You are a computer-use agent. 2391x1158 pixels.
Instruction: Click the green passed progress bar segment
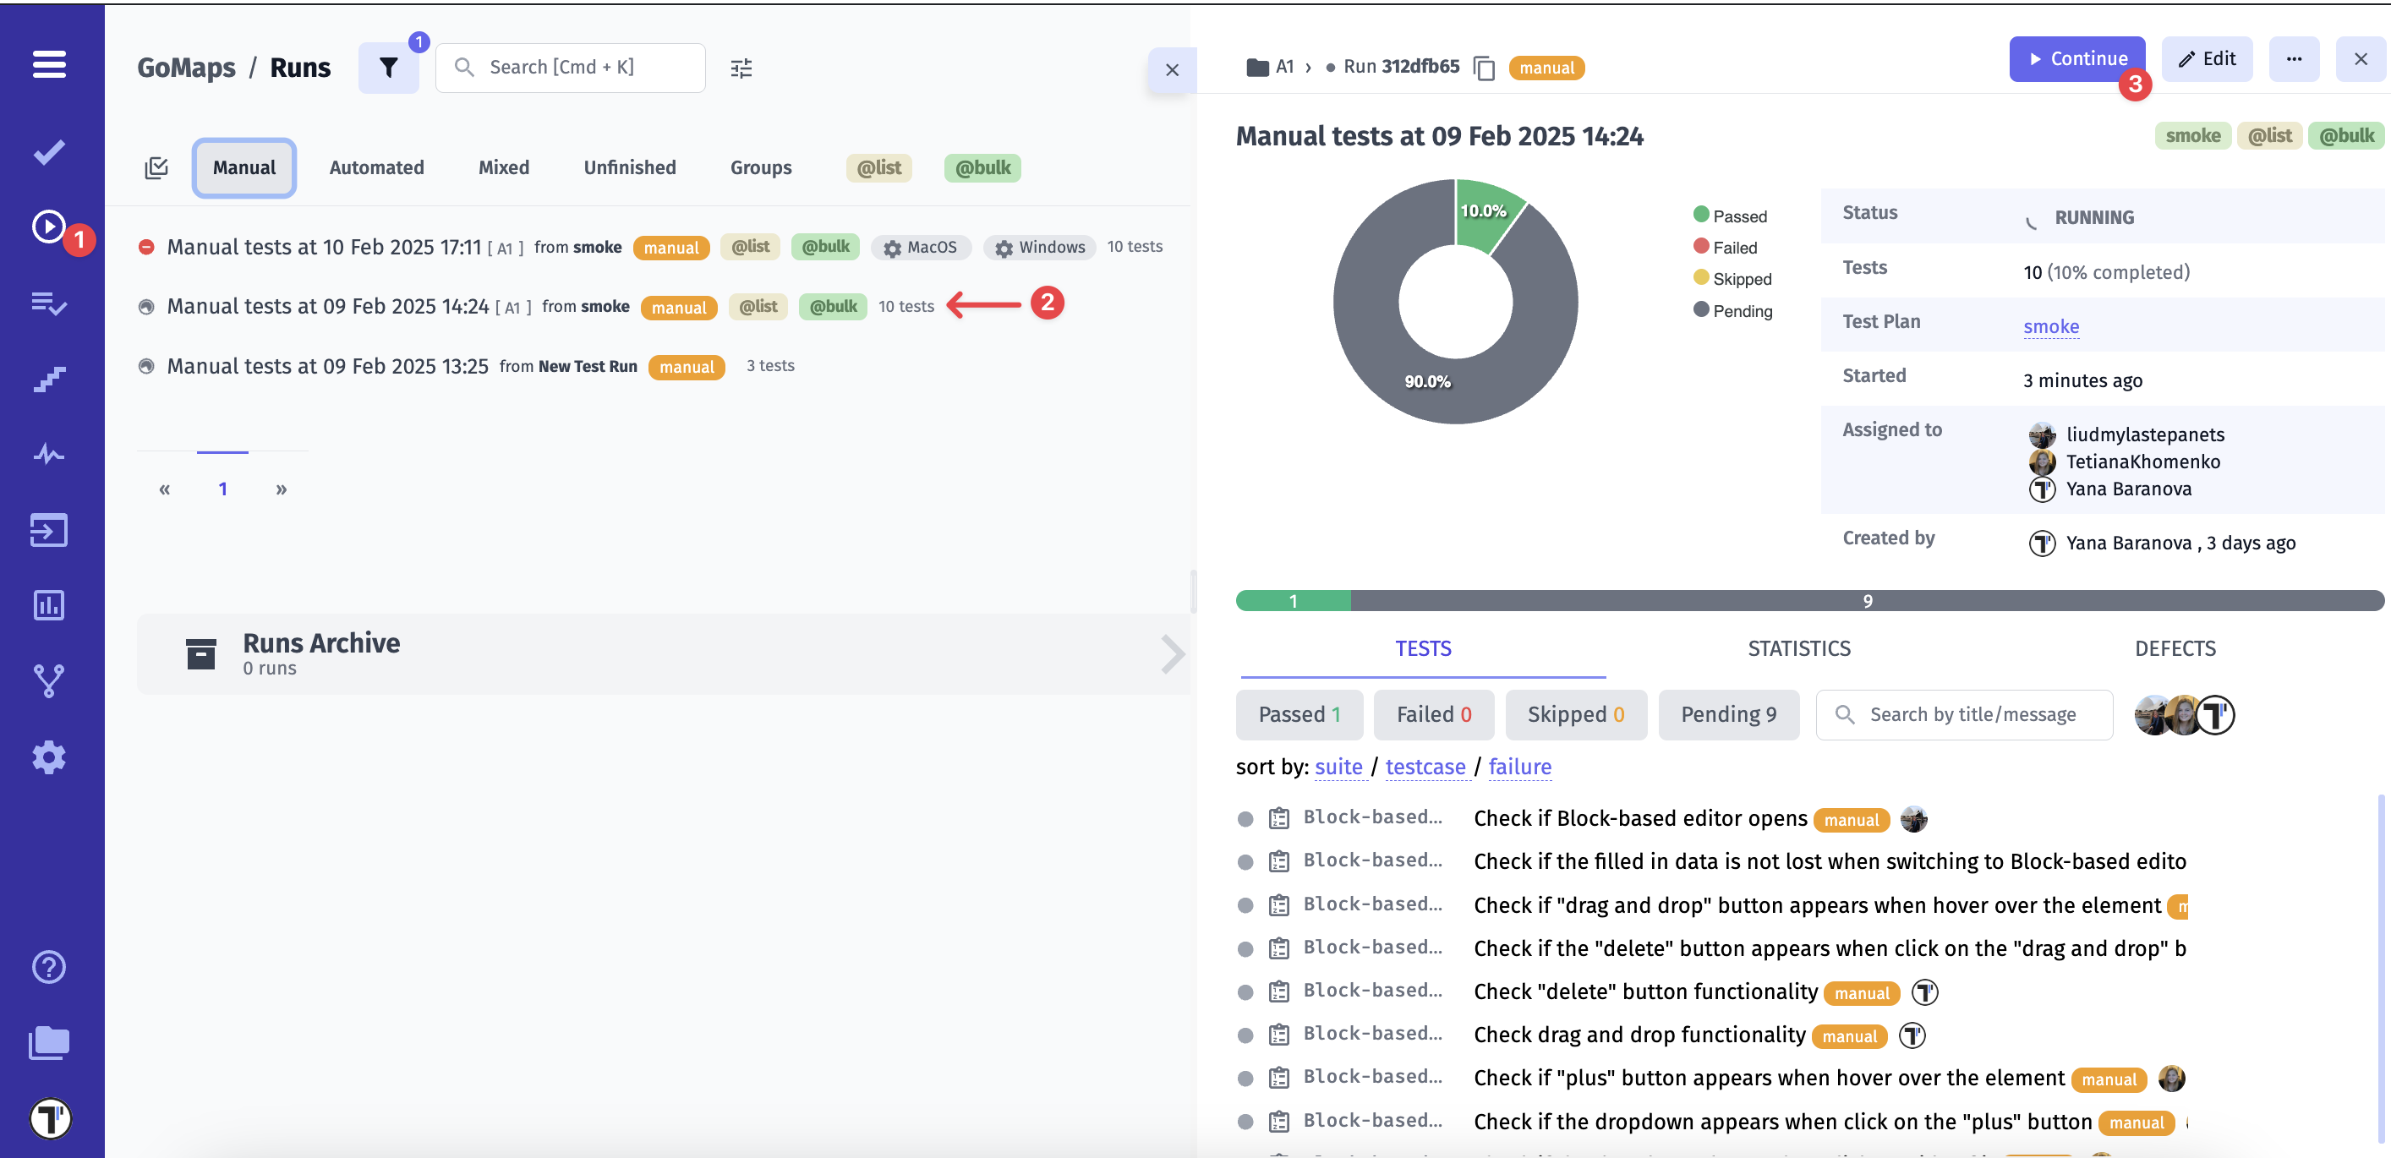[x=1292, y=601]
